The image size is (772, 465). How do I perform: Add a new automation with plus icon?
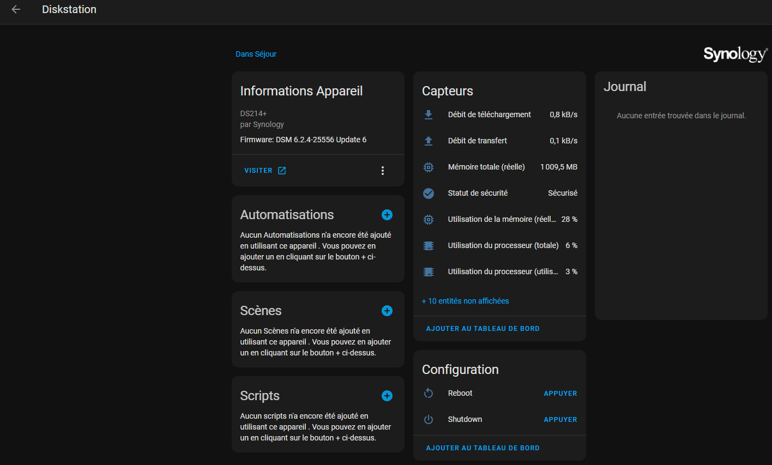[387, 215]
